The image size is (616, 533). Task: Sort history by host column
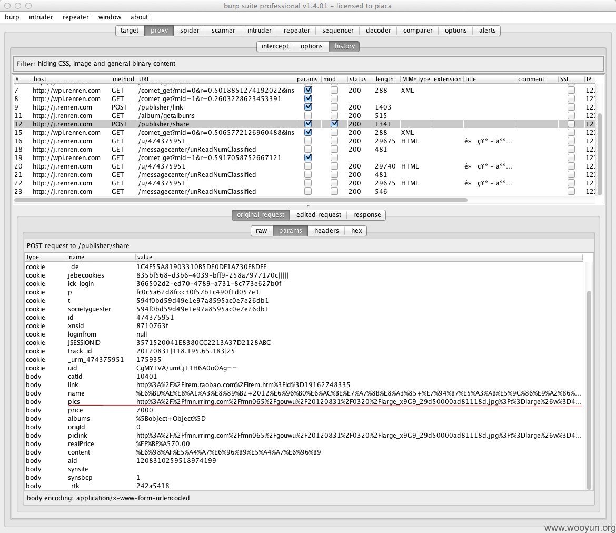[71, 79]
